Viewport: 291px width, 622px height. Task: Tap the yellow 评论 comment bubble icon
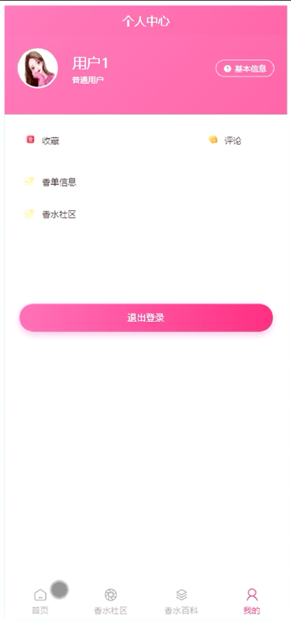click(x=213, y=140)
